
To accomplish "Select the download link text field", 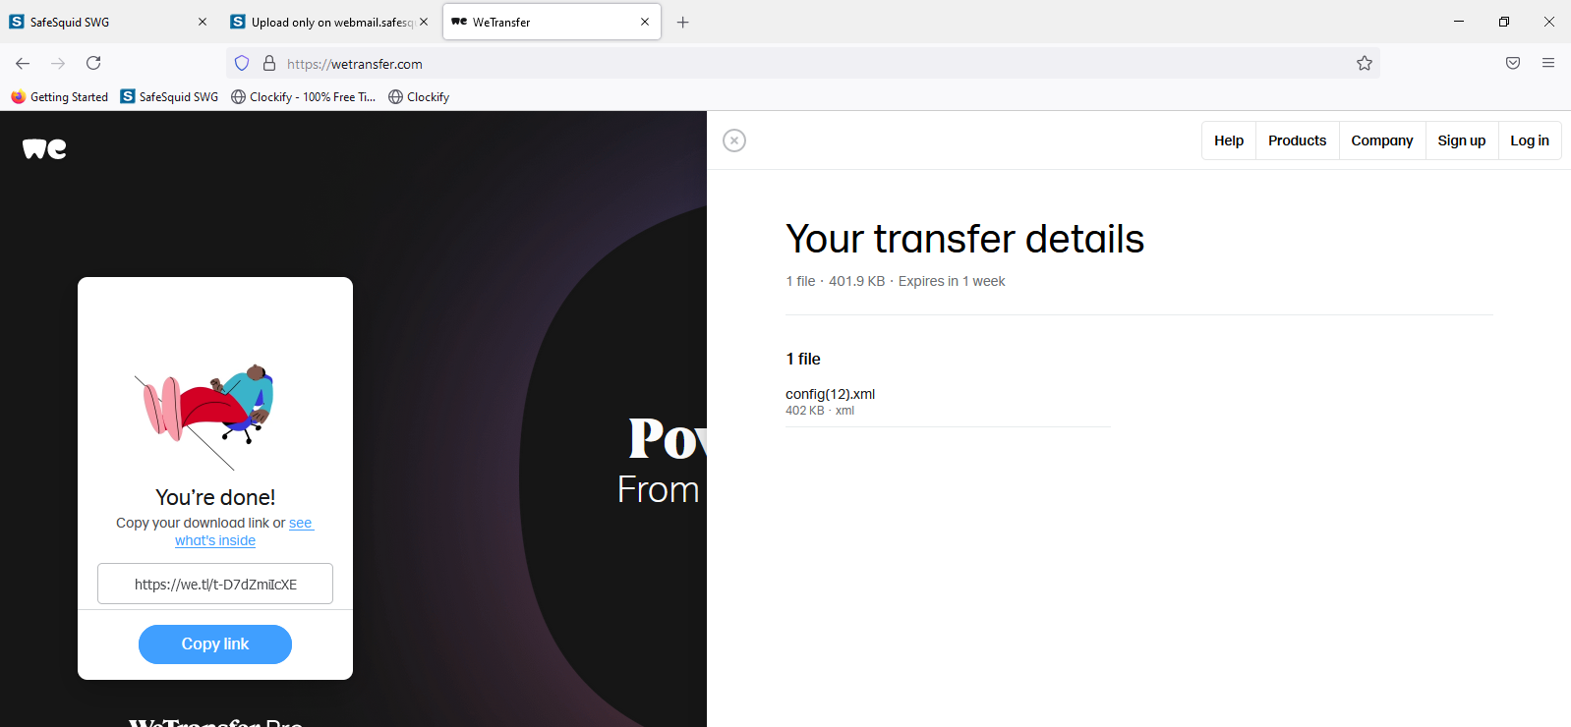I will [x=214, y=584].
